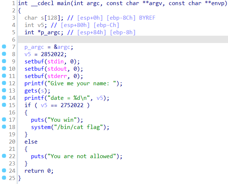This screenshot has width=228, height=184.
Task: Click the envp parameter
Action: [x=217, y=4]
